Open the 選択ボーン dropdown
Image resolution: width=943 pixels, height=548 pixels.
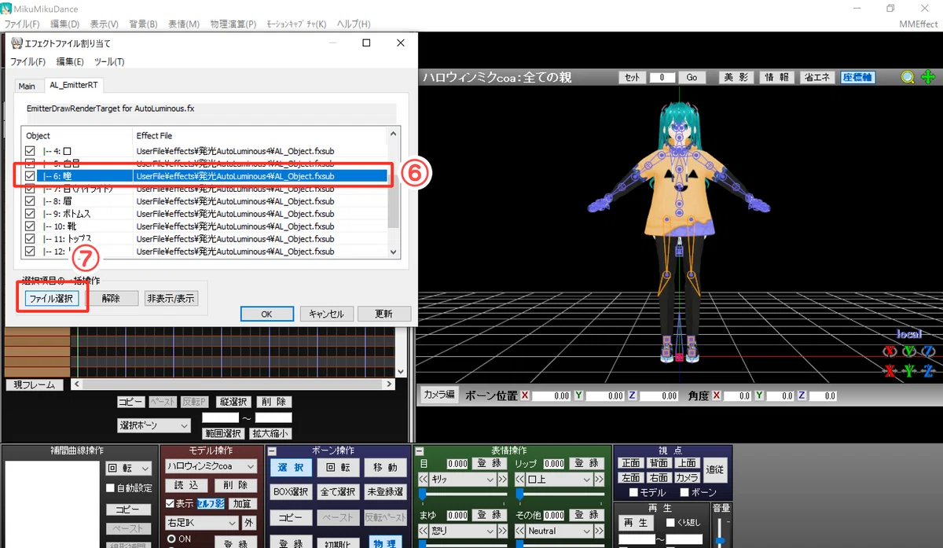[x=153, y=425]
